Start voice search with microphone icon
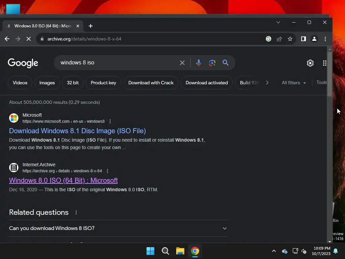Image resolution: width=345 pixels, height=259 pixels. tap(199, 63)
